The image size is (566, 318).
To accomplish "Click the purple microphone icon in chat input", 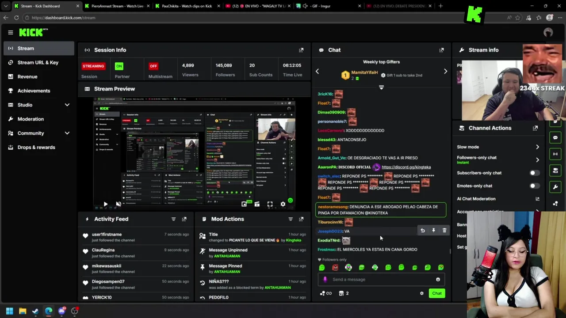I will [x=325, y=279].
